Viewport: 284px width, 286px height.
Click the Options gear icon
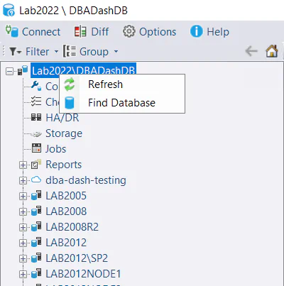129,31
